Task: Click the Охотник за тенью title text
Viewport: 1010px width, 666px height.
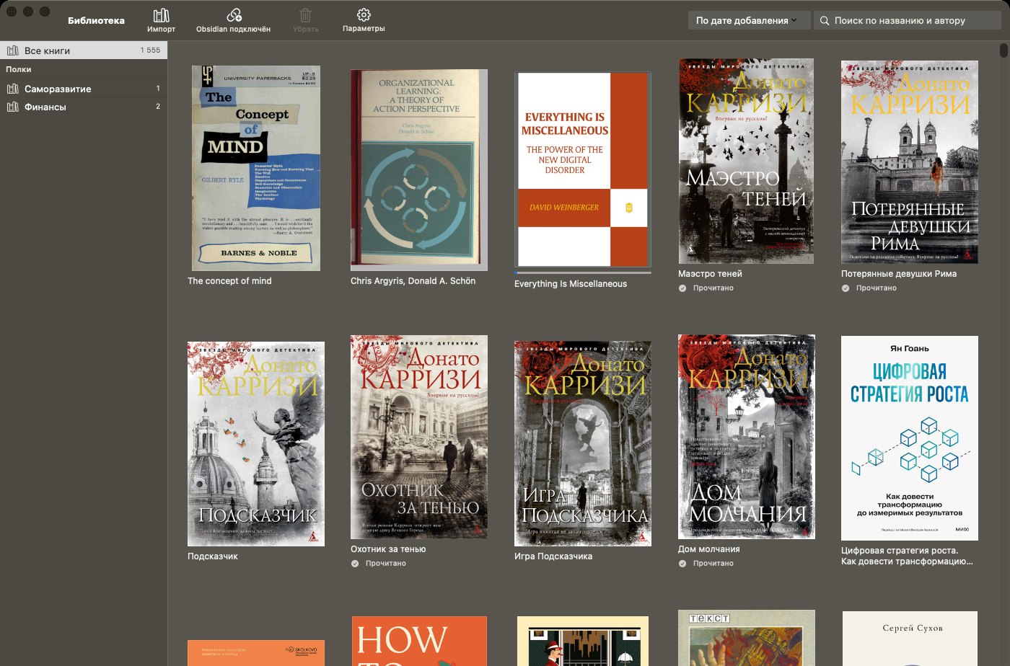Action: (388, 549)
